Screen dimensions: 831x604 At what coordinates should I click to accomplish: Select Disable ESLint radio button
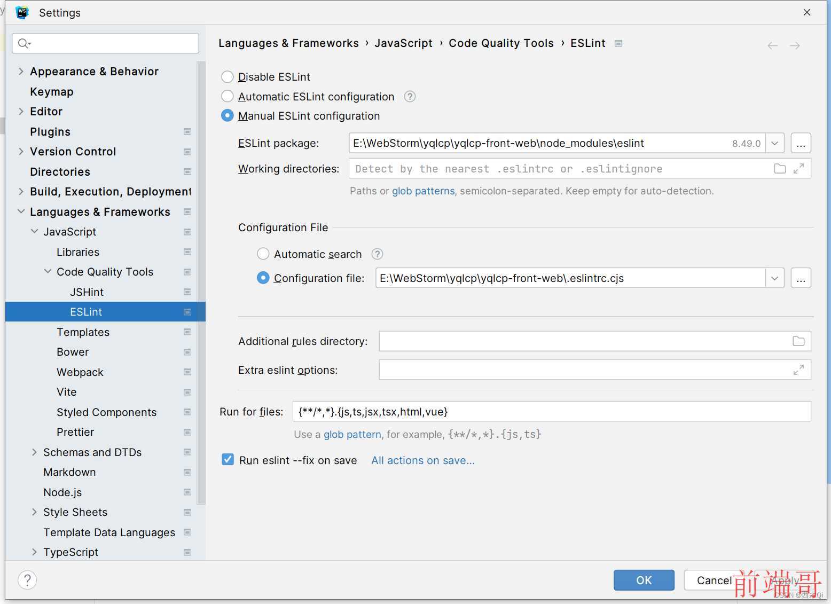pos(228,77)
